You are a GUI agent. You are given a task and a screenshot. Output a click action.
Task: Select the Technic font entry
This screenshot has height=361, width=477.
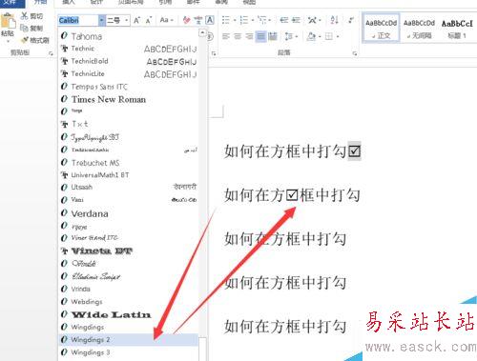tap(129, 49)
